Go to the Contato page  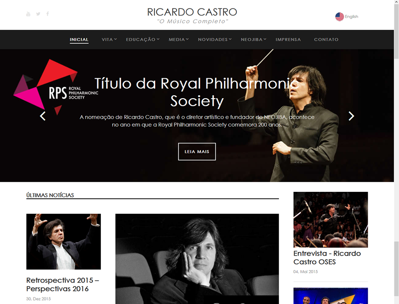(x=326, y=39)
